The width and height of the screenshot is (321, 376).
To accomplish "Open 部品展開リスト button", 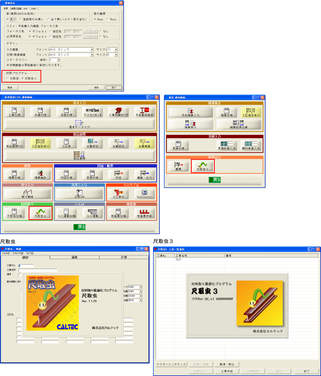I will 14,143.
